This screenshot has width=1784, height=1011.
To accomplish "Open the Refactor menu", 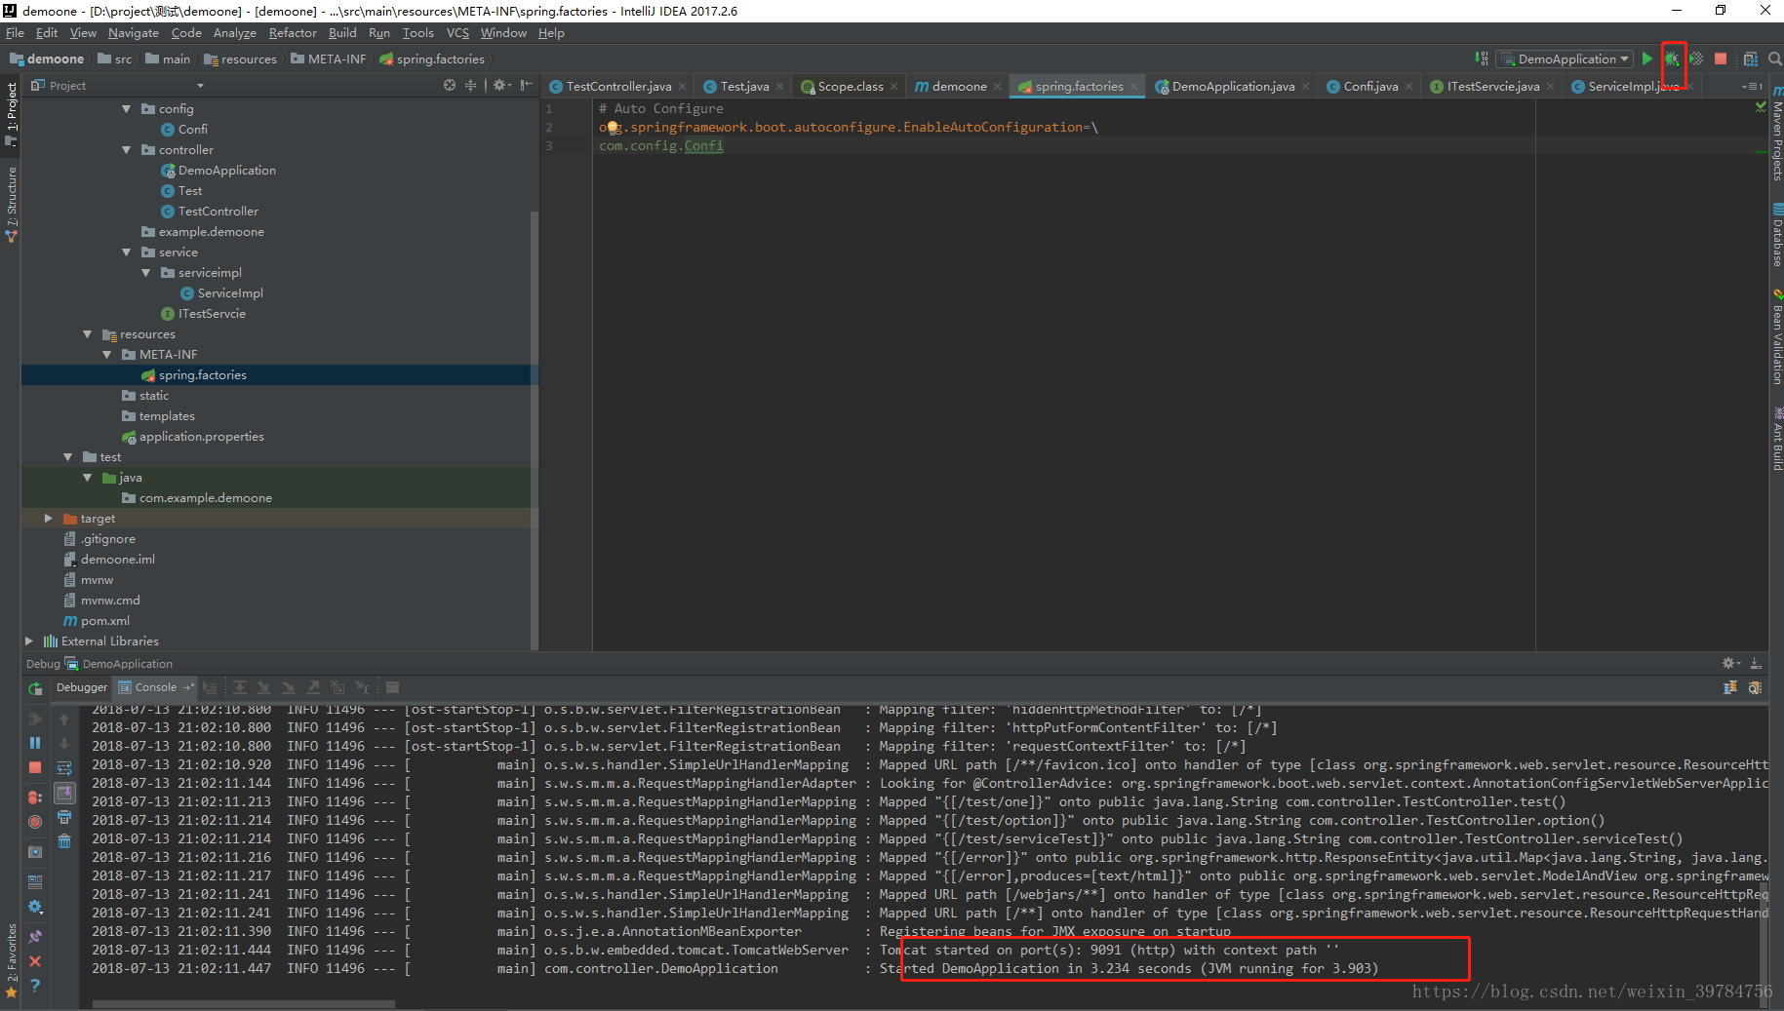I will point(293,33).
